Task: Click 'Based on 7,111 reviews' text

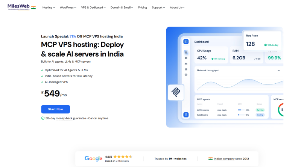Action: (x=117, y=161)
